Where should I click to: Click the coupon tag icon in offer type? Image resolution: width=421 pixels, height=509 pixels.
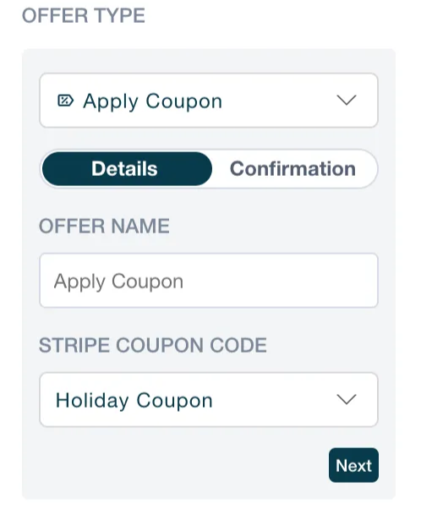66,101
